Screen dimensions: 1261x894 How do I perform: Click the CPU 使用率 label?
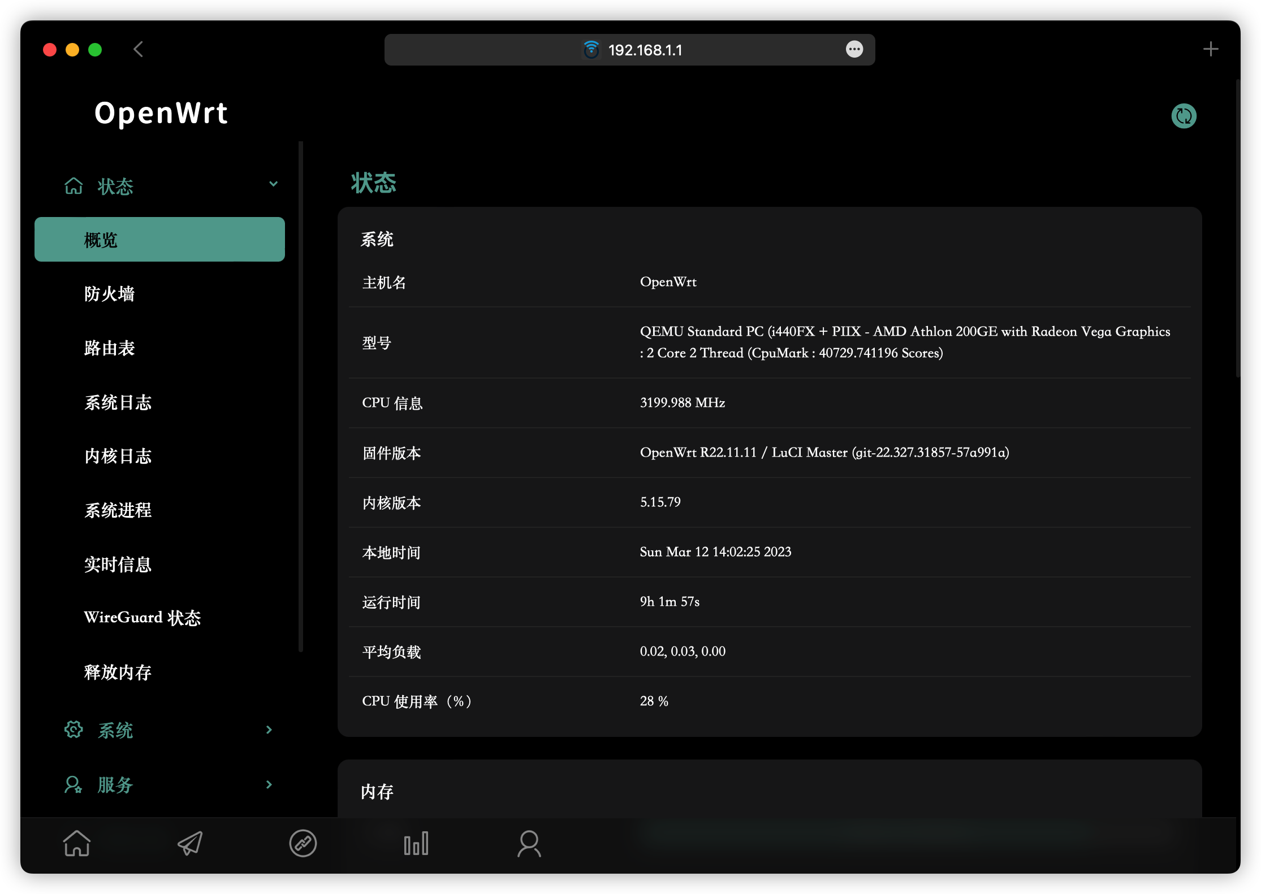click(417, 701)
